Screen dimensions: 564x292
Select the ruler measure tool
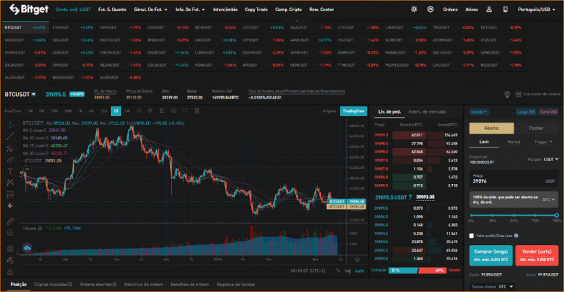(x=10, y=222)
